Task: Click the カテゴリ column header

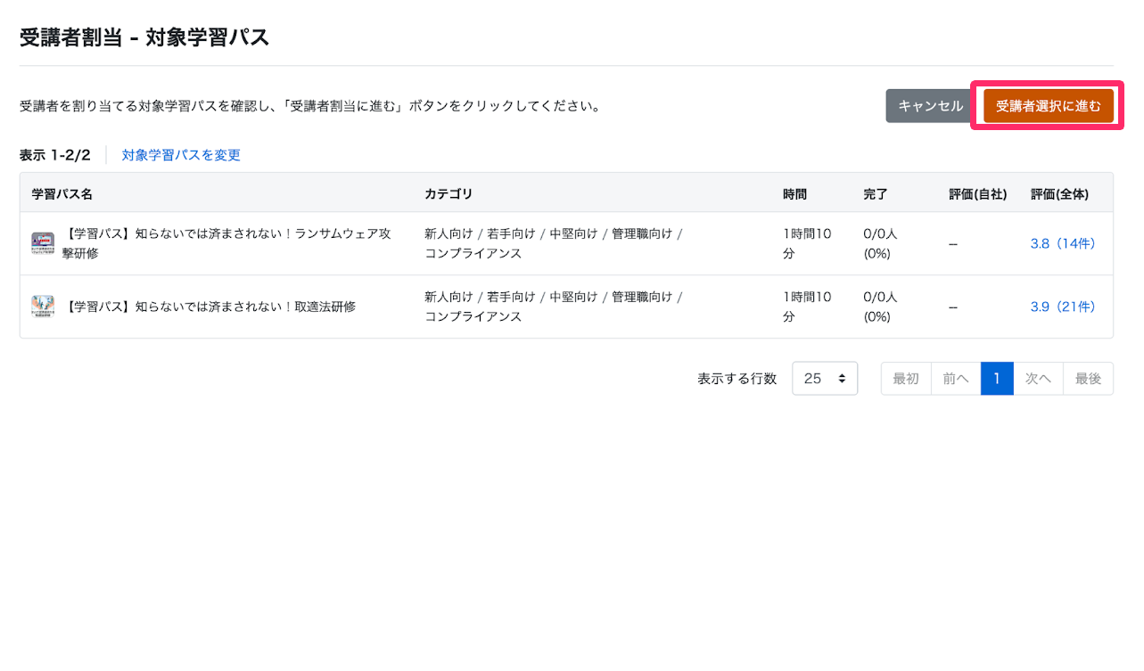Action: [x=449, y=193]
